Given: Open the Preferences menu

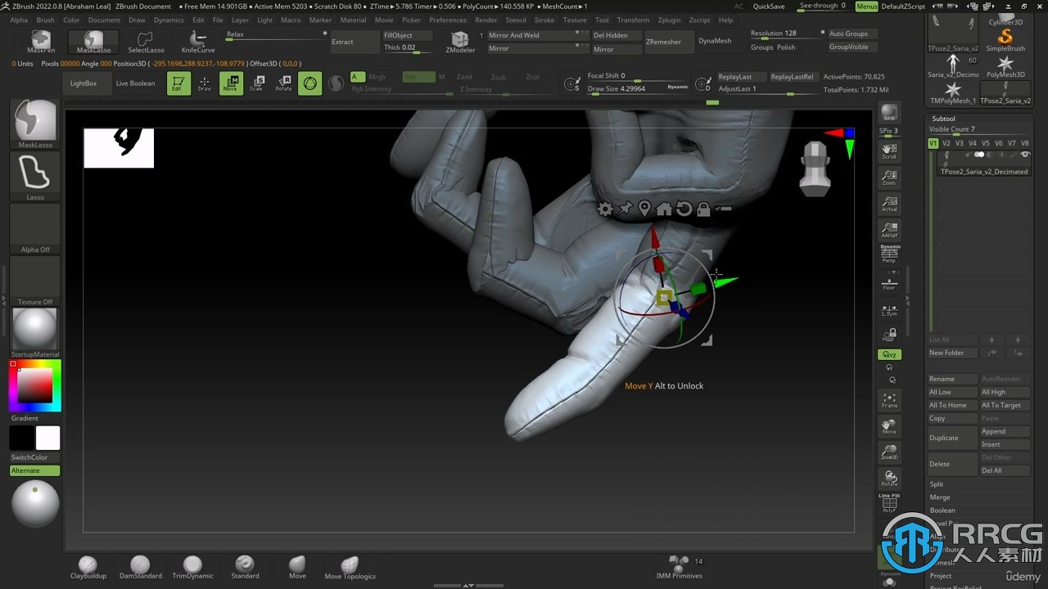Looking at the screenshot, I should click(x=448, y=20).
